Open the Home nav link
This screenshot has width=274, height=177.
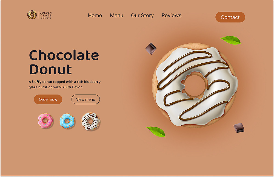pyautogui.click(x=95, y=16)
